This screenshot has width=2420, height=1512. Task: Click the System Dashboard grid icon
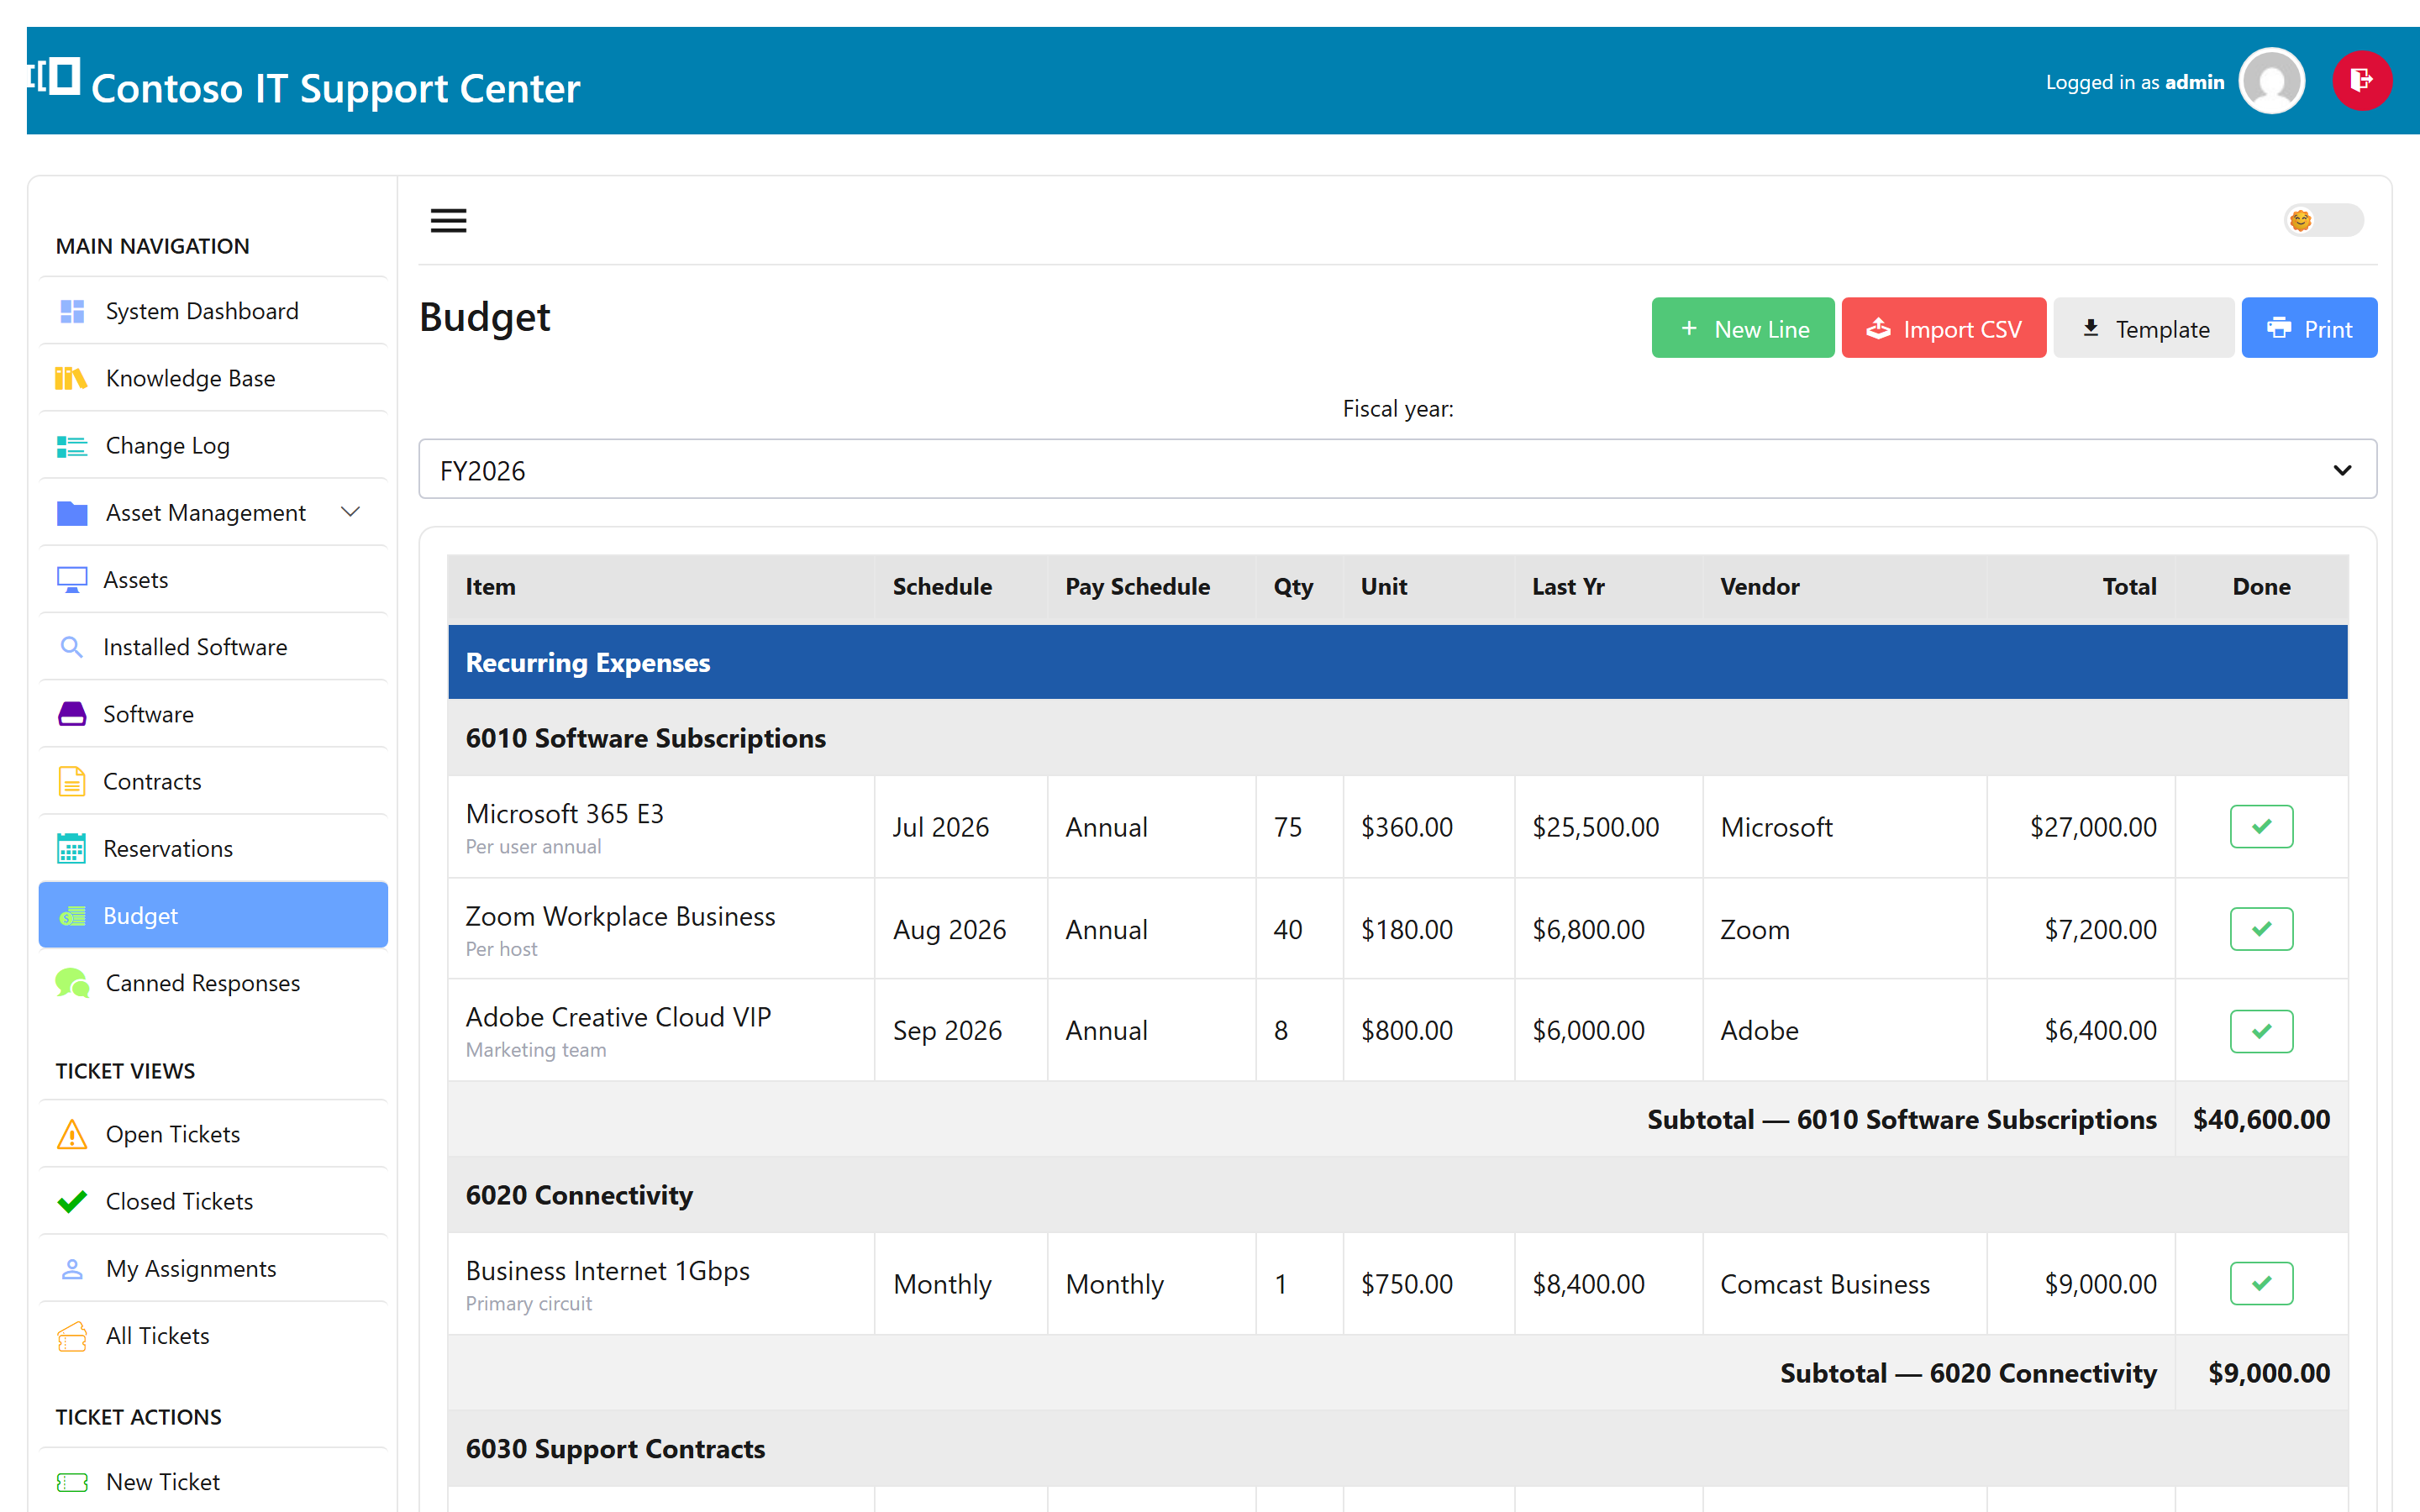72,311
